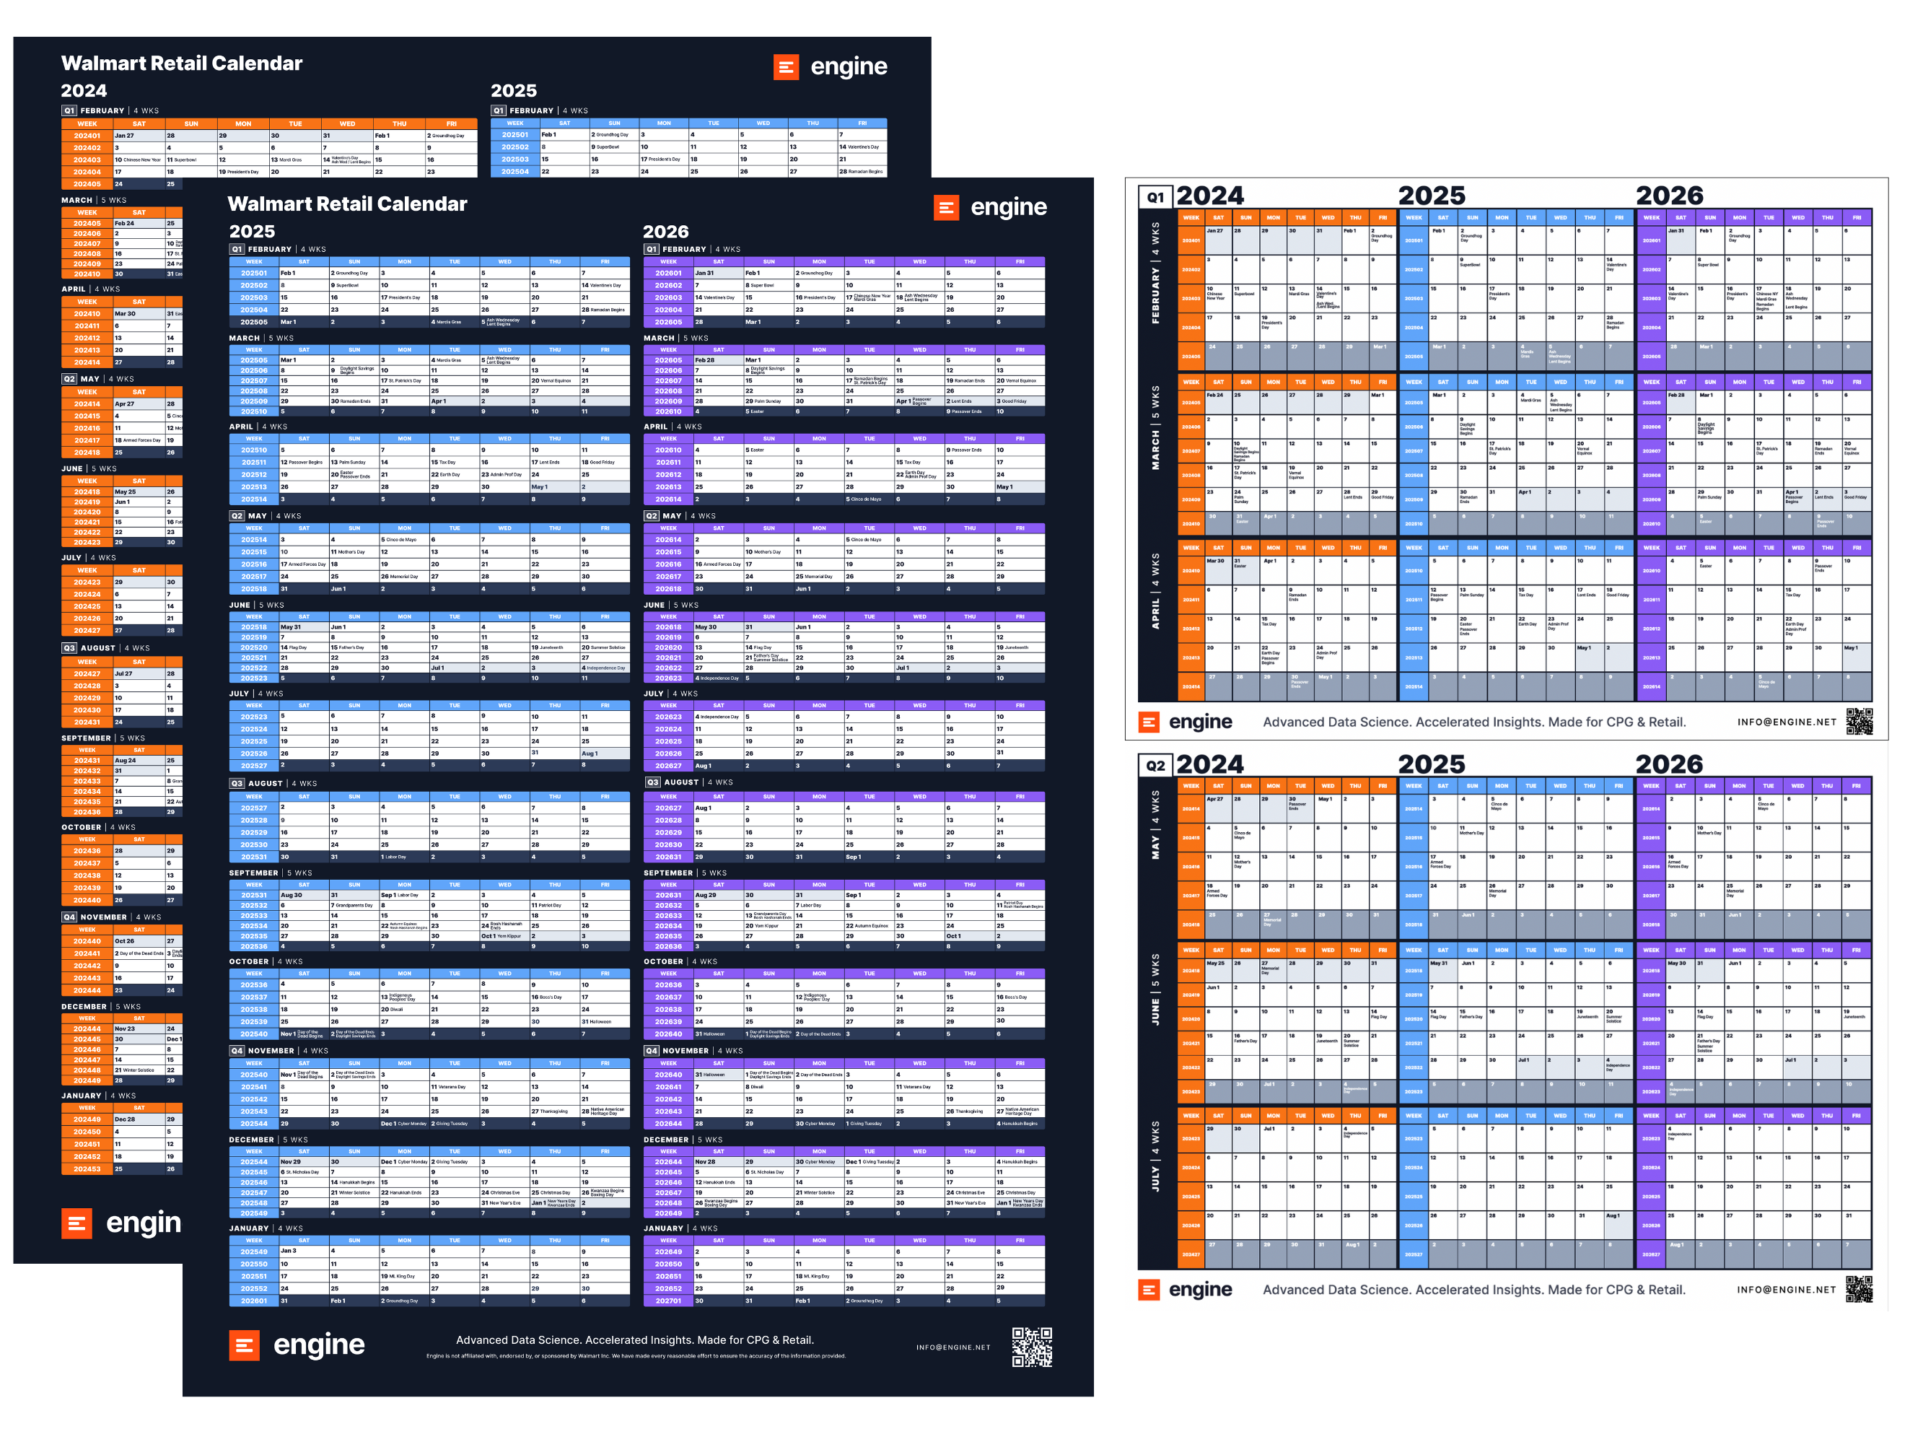Click the 2024 year heading on the back dark poster
Viewport: 1923px width, 1429px height.
(x=84, y=91)
